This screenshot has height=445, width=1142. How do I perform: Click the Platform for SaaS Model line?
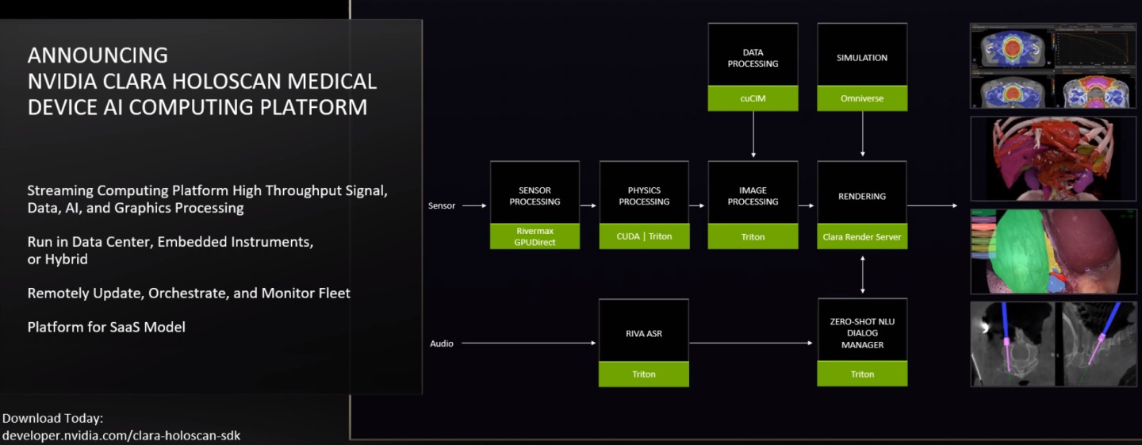point(106,327)
